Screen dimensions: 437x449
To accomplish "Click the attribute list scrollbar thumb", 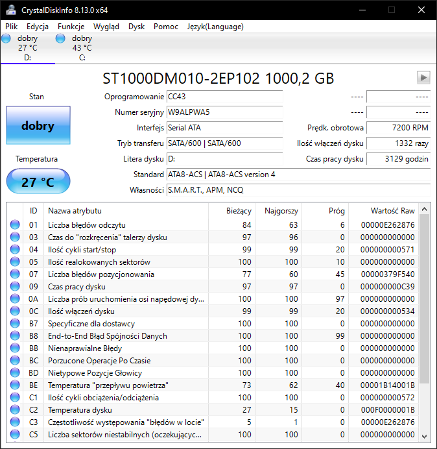I will point(425,299).
